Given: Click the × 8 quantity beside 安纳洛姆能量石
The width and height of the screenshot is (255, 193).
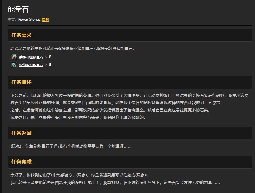Looking at the screenshot, I should point(48,65).
